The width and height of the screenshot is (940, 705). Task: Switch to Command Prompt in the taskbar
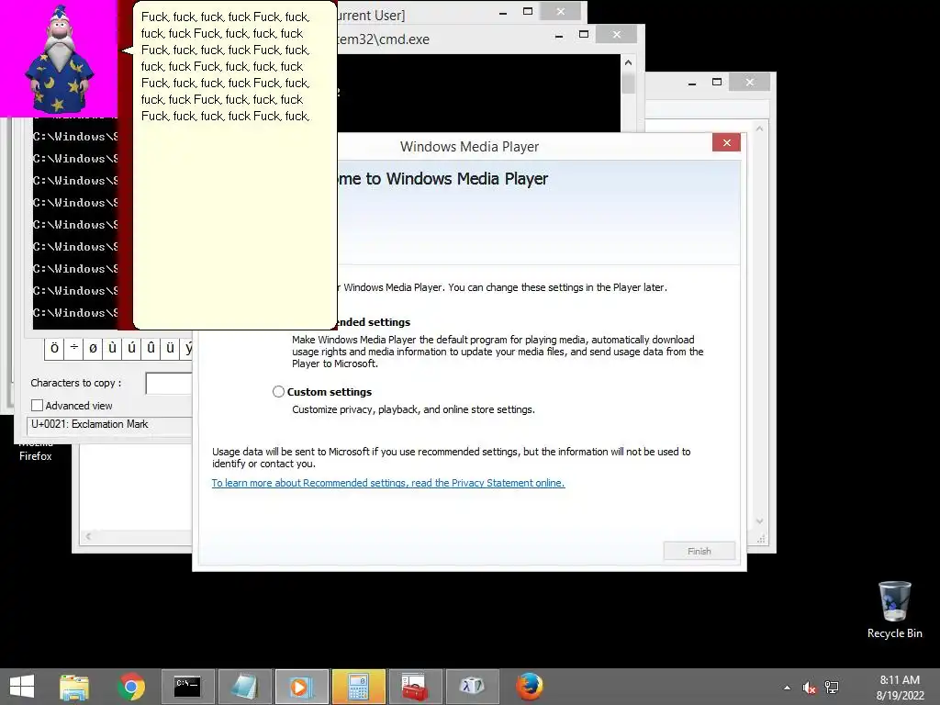pos(187,687)
